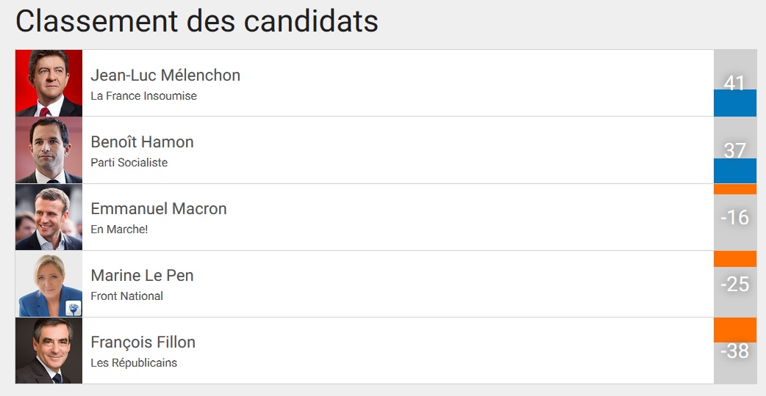The width and height of the screenshot is (766, 396).
Task: Open Marine Le Pen's portrait photo
Action: tap(49, 284)
